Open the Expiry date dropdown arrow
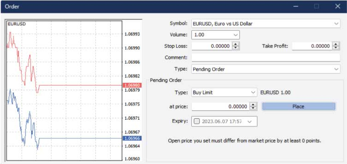Screen dimensions: 347x164 tap(250, 121)
